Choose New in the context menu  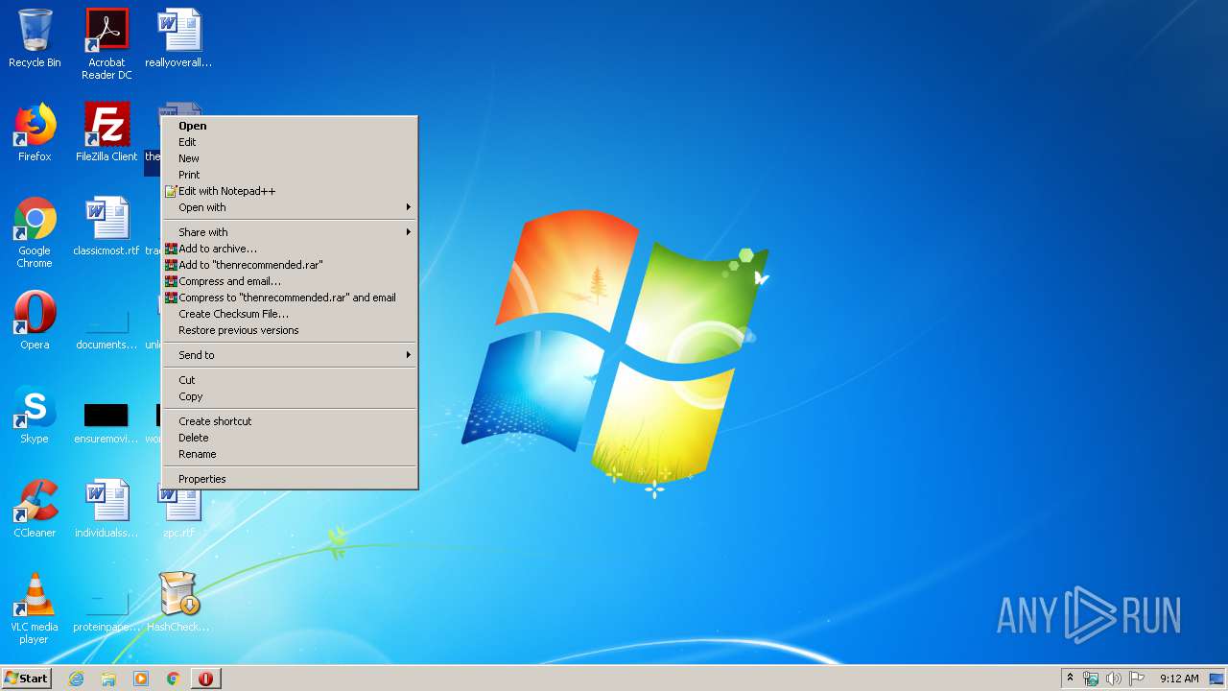pos(290,158)
